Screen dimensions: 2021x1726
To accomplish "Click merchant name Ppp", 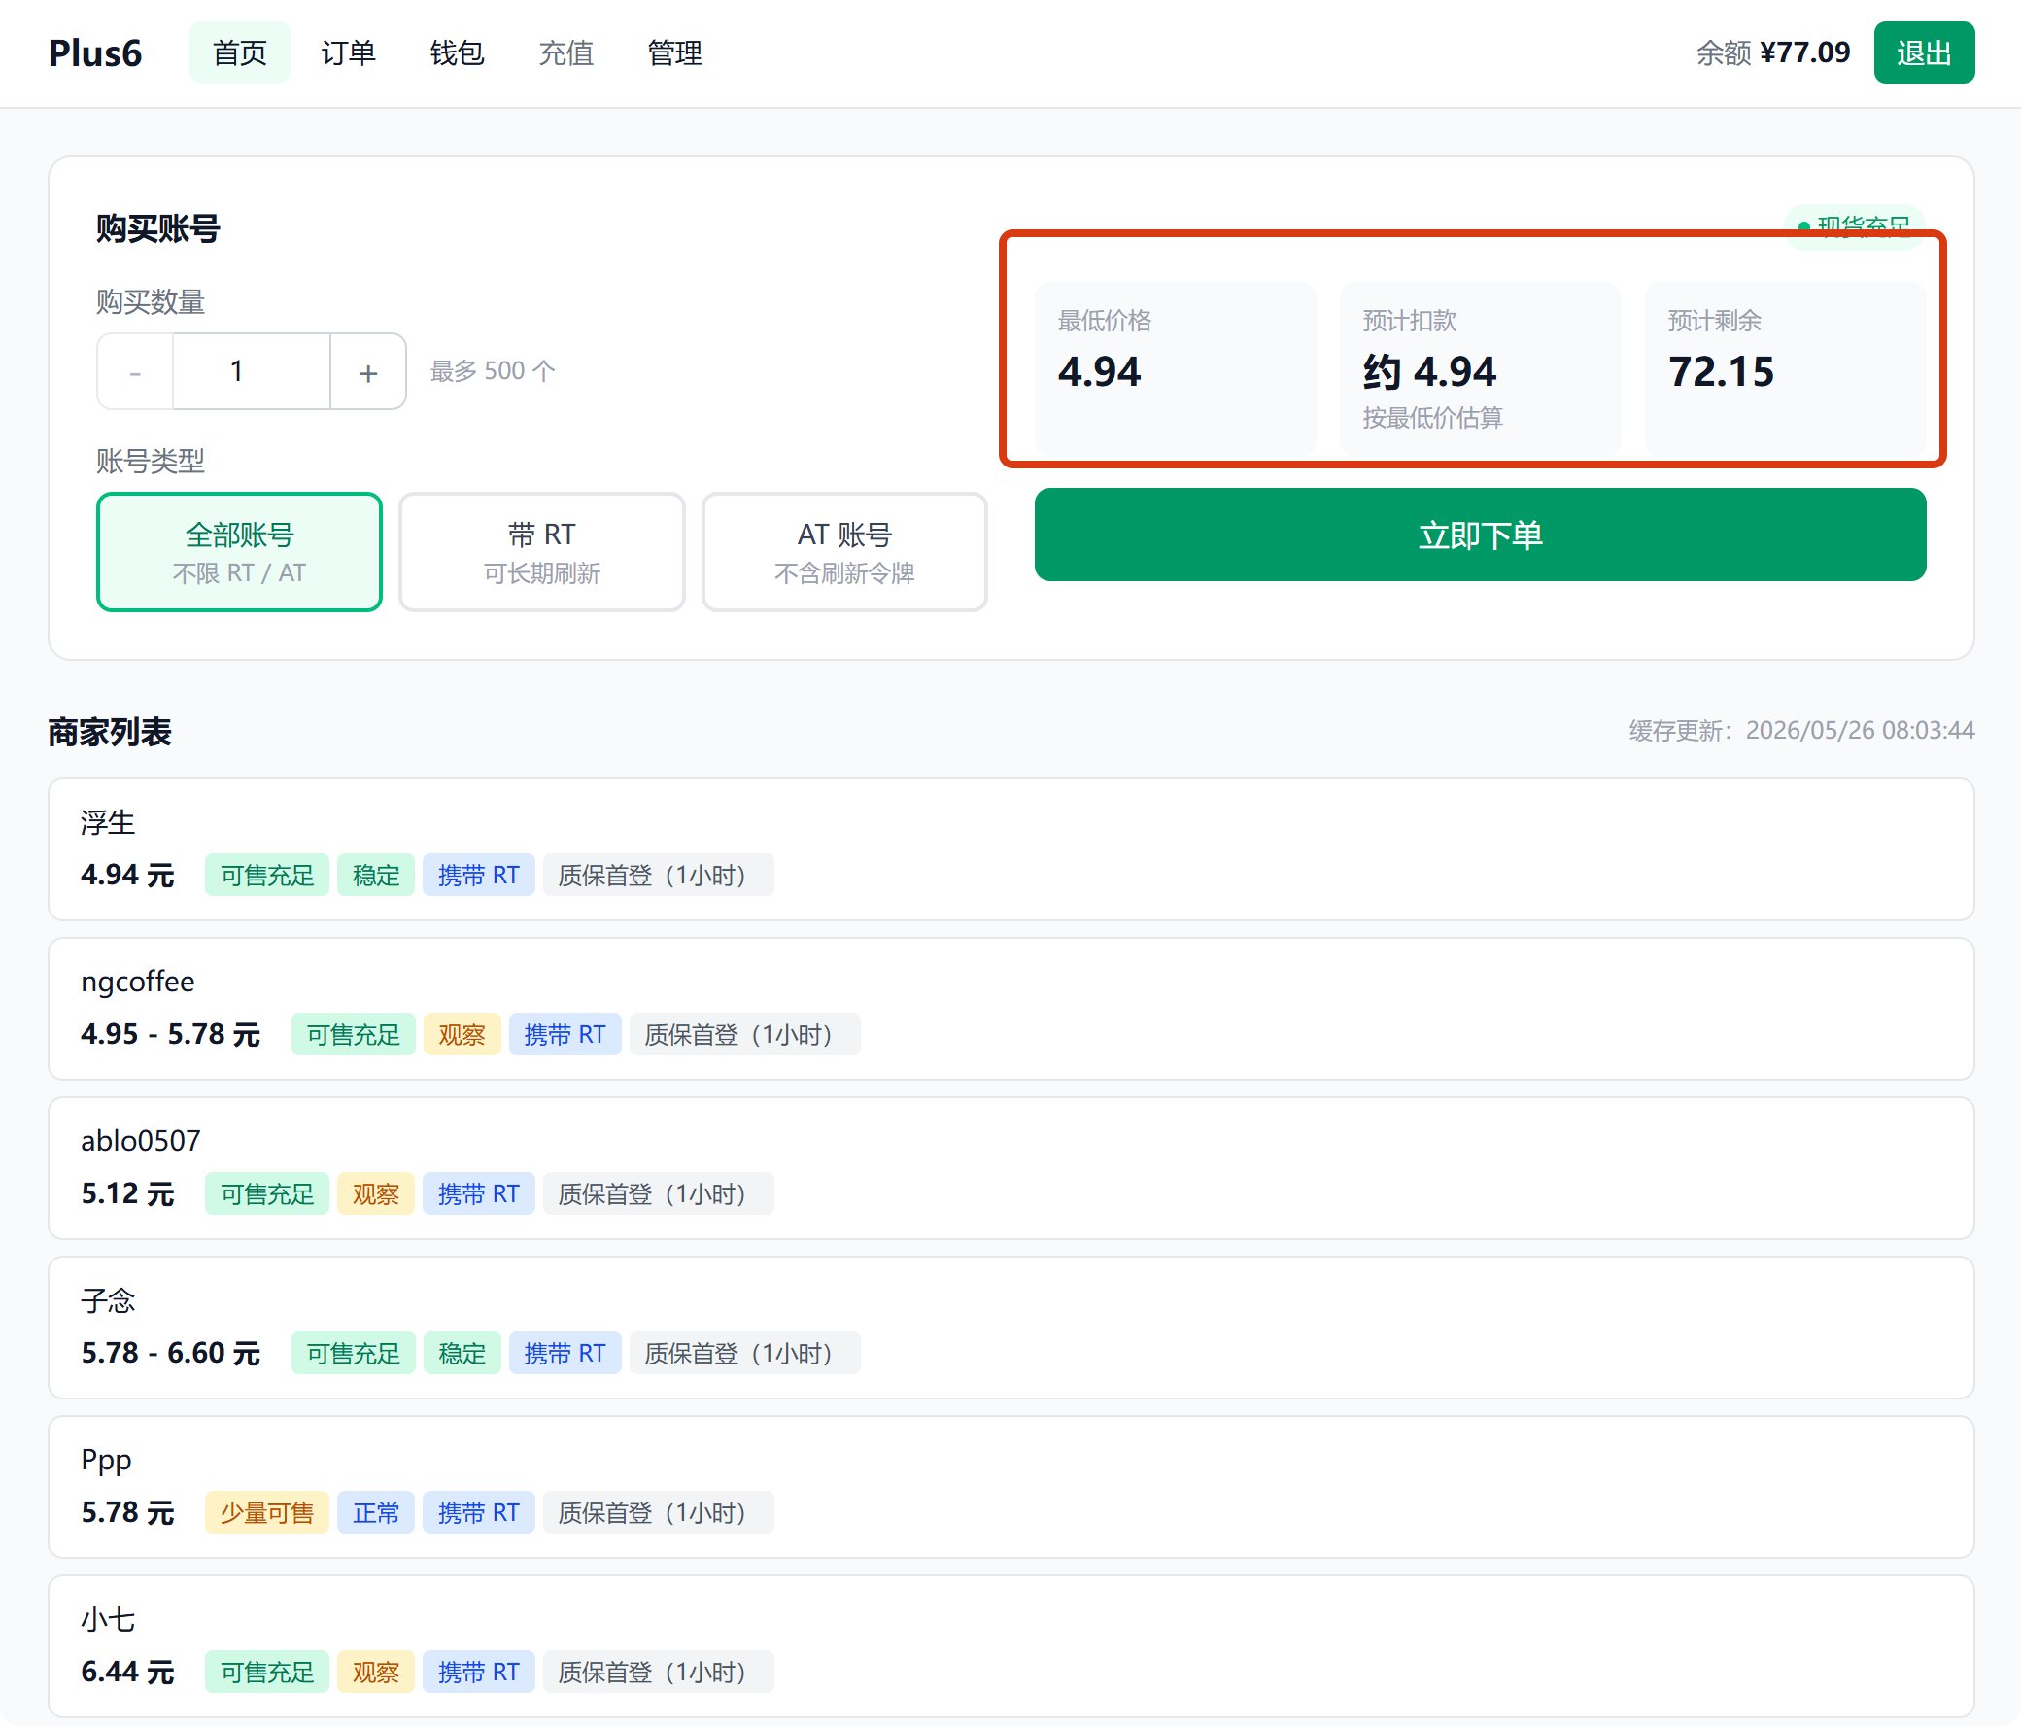I will 106,1461.
